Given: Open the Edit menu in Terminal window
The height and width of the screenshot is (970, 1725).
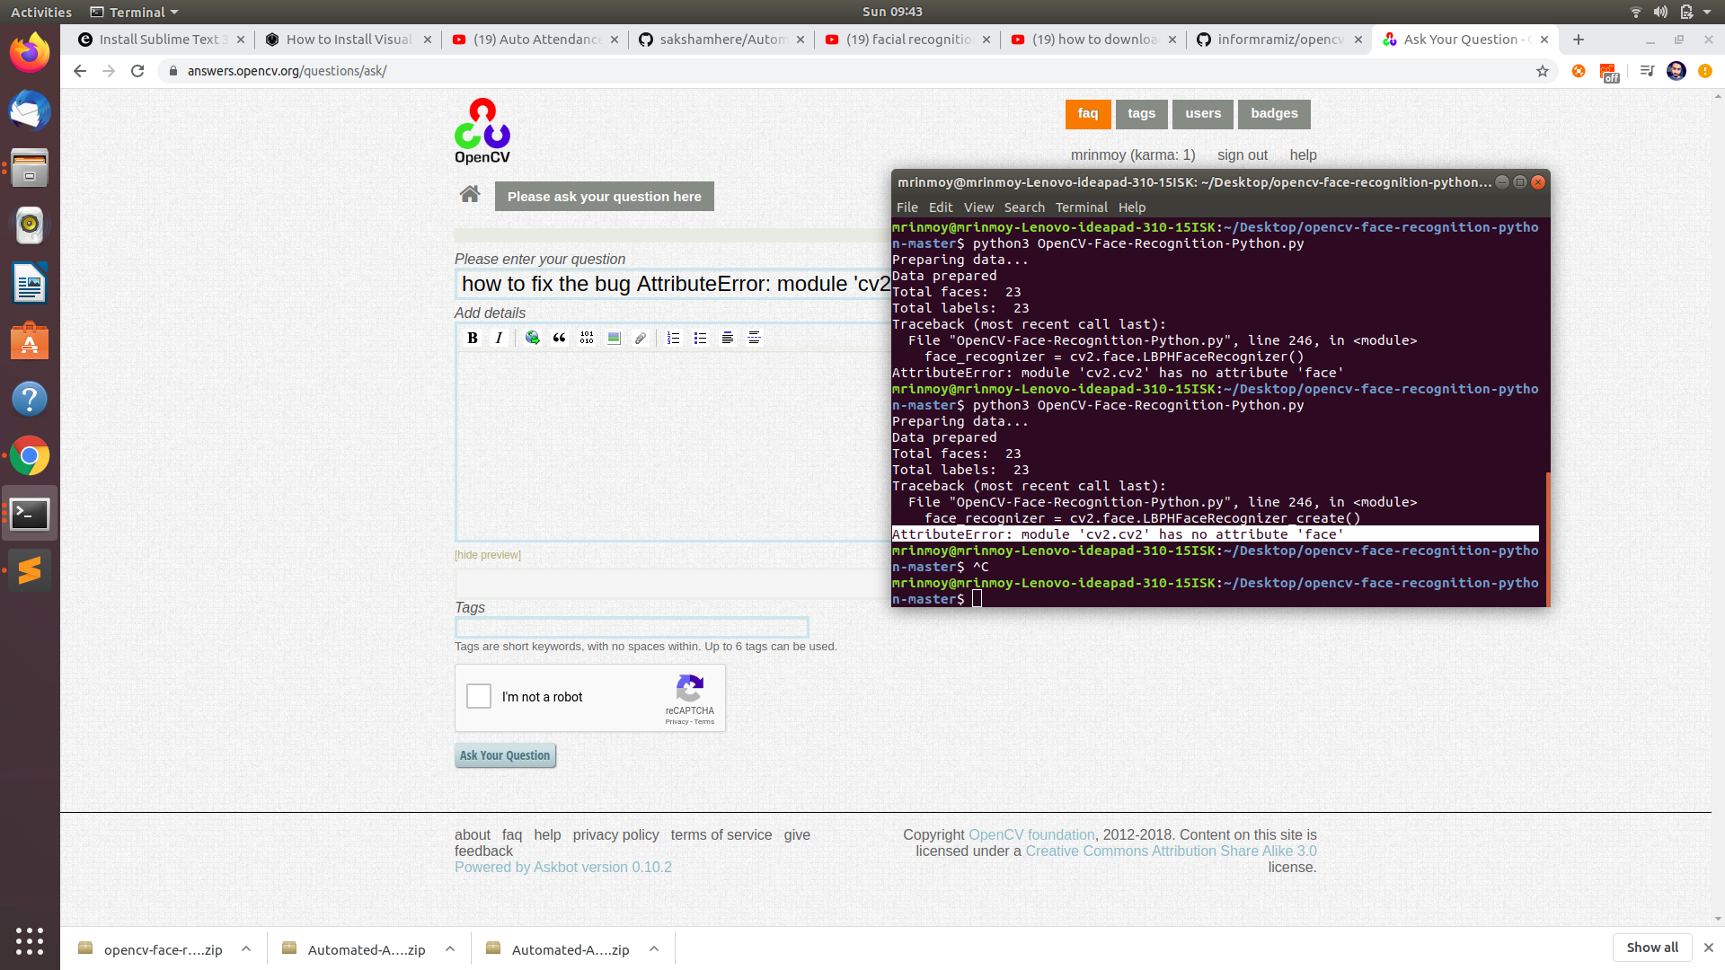Looking at the screenshot, I should tap(941, 207).
